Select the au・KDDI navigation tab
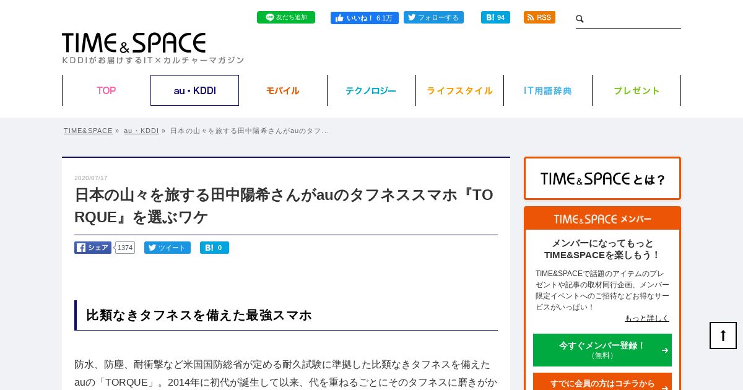The width and height of the screenshot is (743, 390). [x=194, y=90]
